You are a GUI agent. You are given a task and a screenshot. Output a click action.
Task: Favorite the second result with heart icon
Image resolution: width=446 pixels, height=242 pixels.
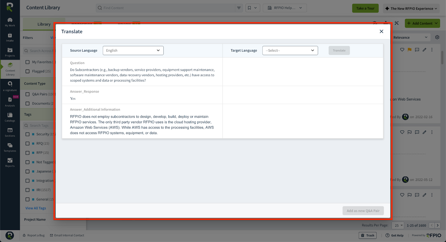coord(402,132)
